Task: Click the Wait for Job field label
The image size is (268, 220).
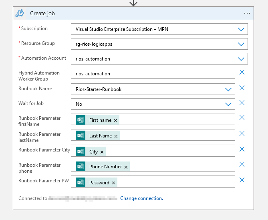Action: 31,103
